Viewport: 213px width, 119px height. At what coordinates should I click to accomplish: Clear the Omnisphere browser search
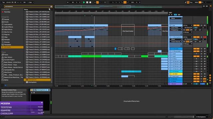coord(51,7)
